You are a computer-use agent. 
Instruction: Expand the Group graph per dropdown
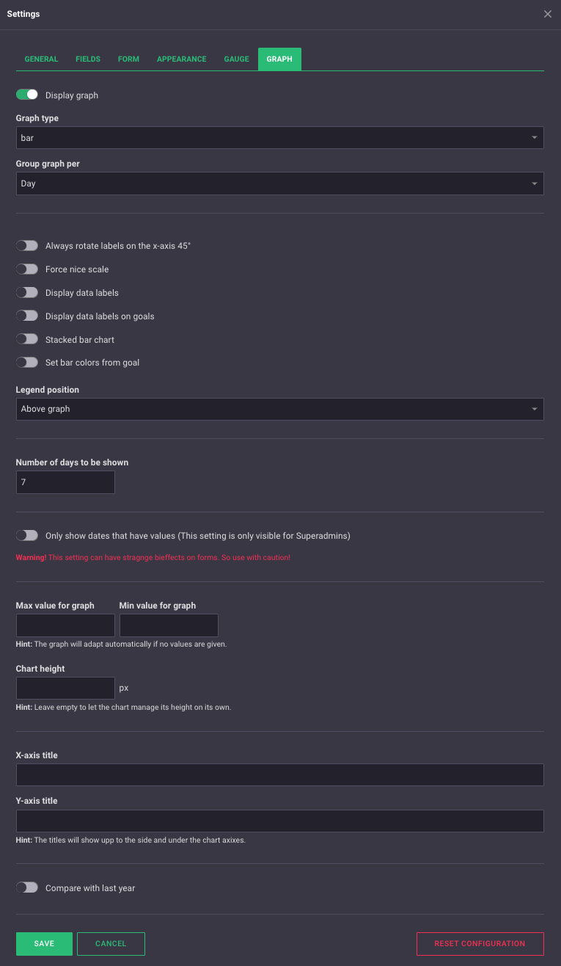click(279, 184)
